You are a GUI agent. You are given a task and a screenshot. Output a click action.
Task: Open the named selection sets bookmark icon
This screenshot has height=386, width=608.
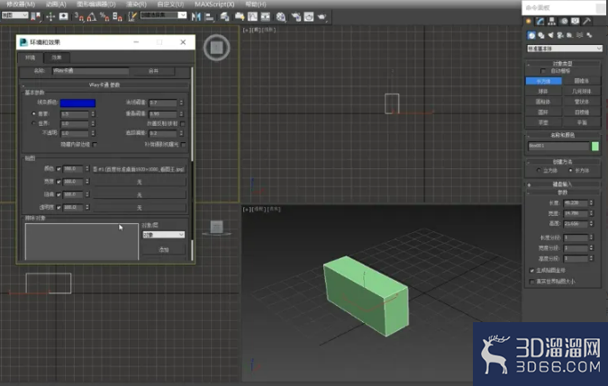coord(35,17)
